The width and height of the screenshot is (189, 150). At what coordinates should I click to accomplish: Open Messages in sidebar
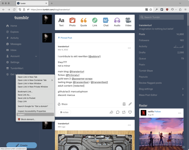[14, 44]
